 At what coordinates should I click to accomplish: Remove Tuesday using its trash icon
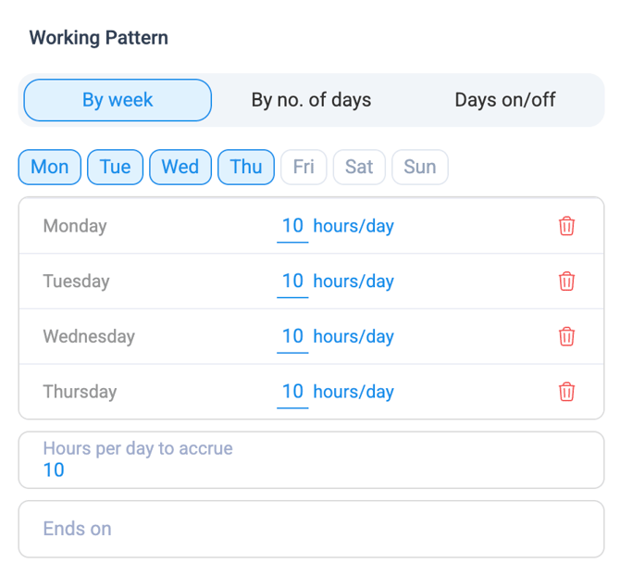(566, 282)
